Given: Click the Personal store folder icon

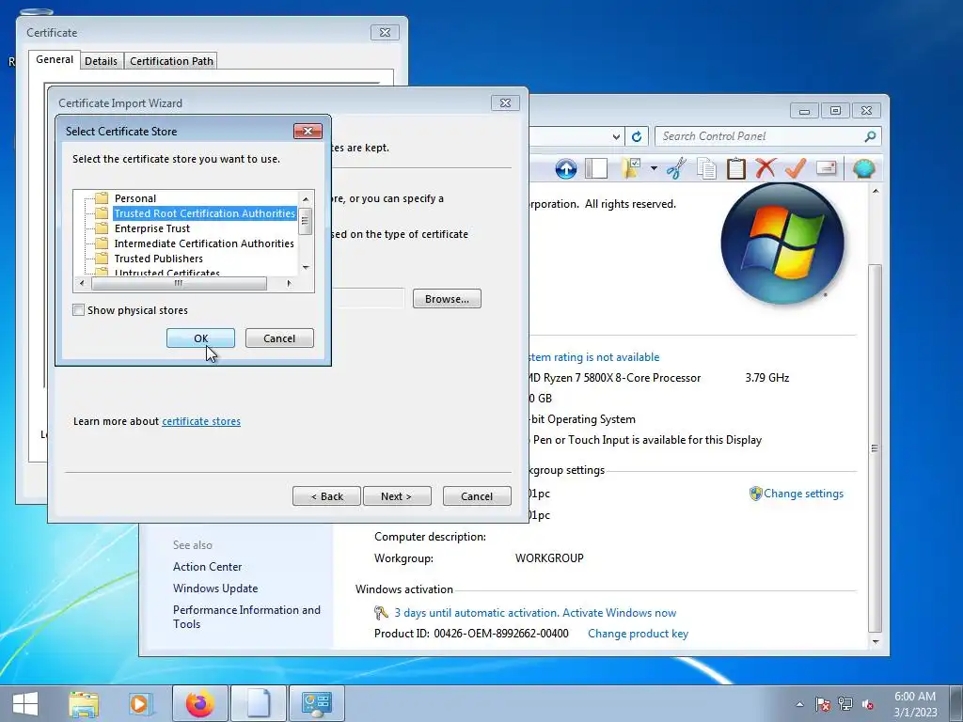Looking at the screenshot, I should (102, 198).
